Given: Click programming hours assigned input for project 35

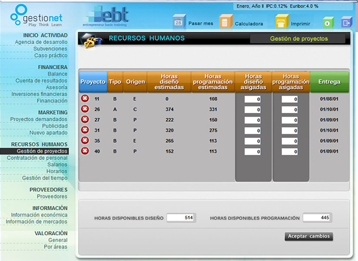Looking at the screenshot, I should pyautogui.click(x=289, y=141).
